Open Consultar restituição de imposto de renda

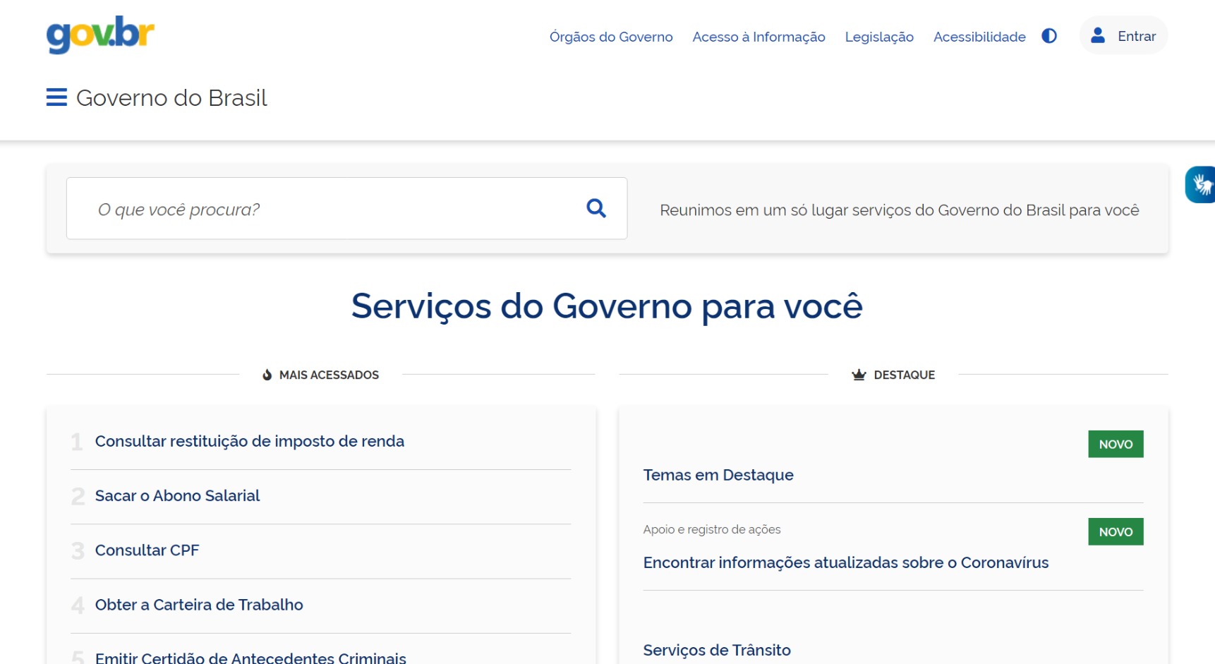(250, 441)
